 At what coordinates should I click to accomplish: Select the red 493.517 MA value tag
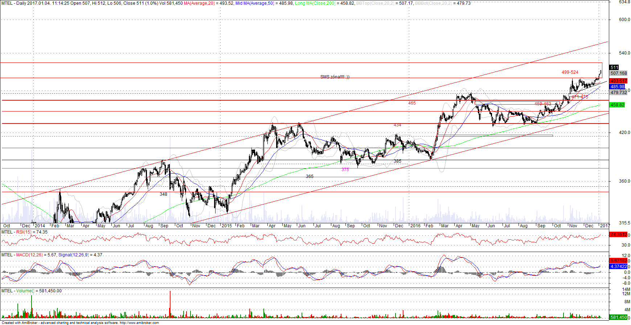[618, 81]
